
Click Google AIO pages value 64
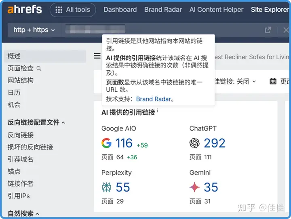pyautogui.click(x=120, y=157)
